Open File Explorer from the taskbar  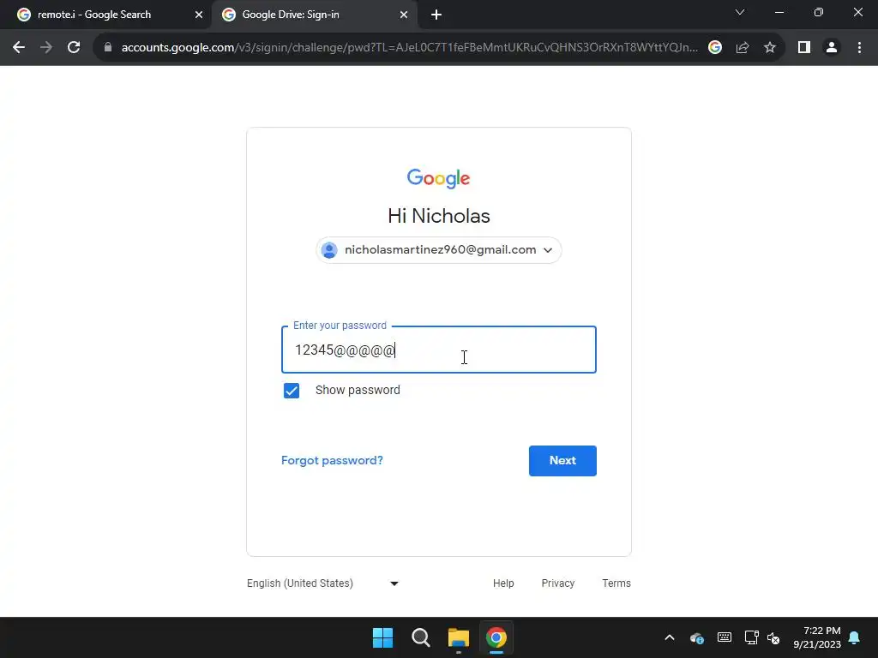click(x=459, y=637)
